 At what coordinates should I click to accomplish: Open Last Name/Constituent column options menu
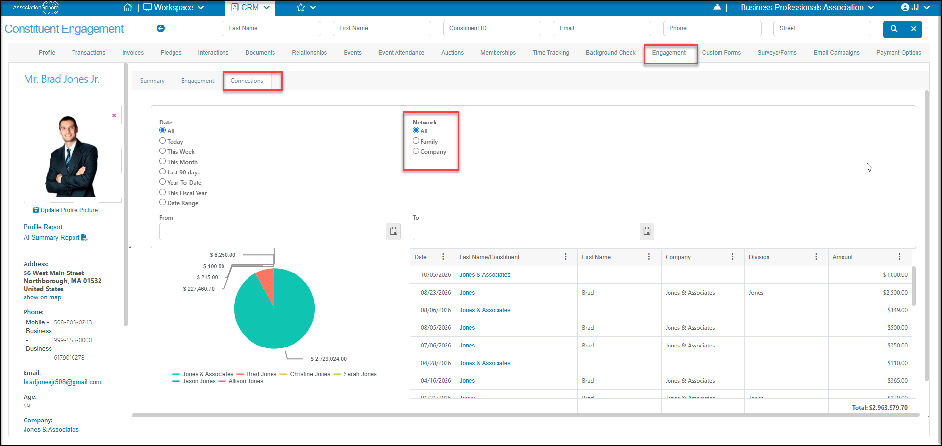[566, 257]
